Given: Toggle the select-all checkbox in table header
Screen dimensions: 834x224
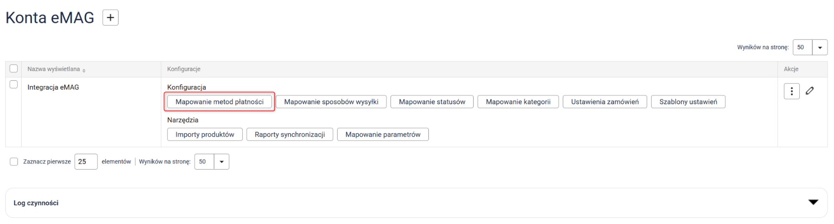Looking at the screenshot, I should [x=14, y=69].
